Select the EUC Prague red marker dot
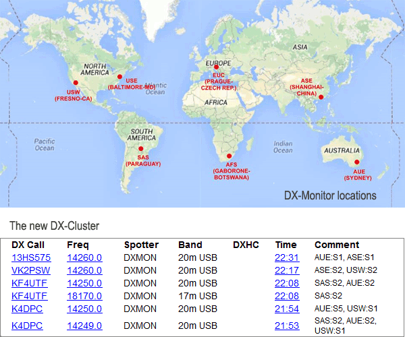This screenshot has width=405, height=337. pyautogui.click(x=217, y=75)
